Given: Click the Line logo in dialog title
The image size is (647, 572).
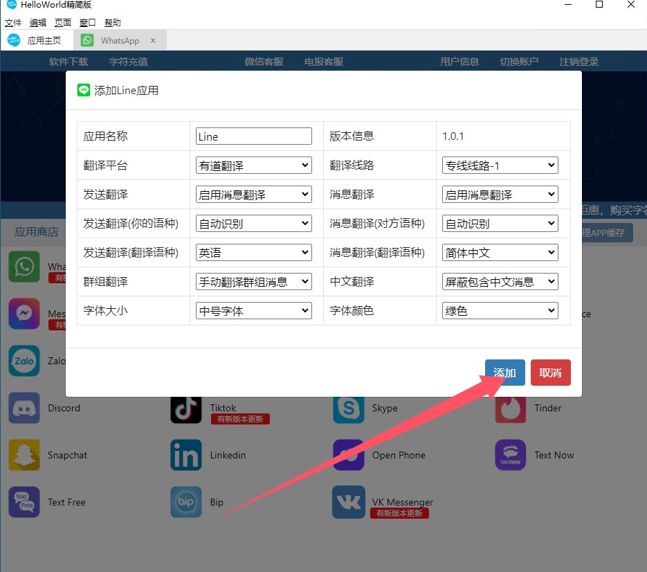Looking at the screenshot, I should pos(84,90).
